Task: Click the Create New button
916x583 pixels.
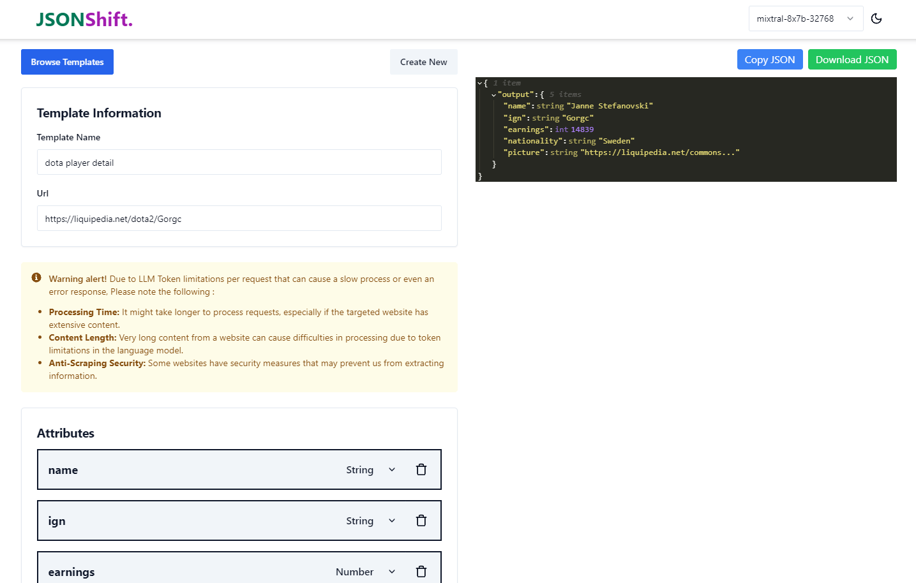Action: pyautogui.click(x=423, y=62)
